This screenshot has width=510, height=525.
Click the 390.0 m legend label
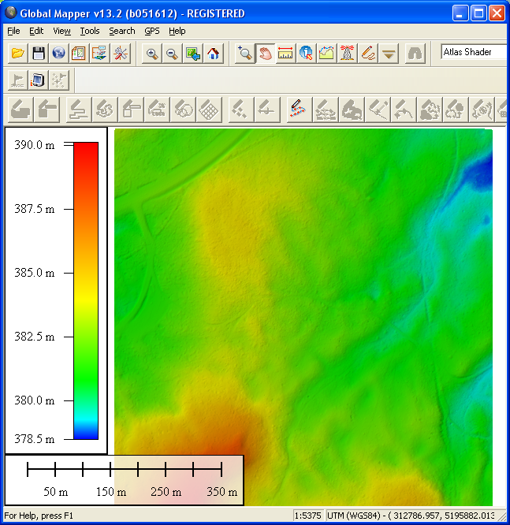pyautogui.click(x=34, y=145)
